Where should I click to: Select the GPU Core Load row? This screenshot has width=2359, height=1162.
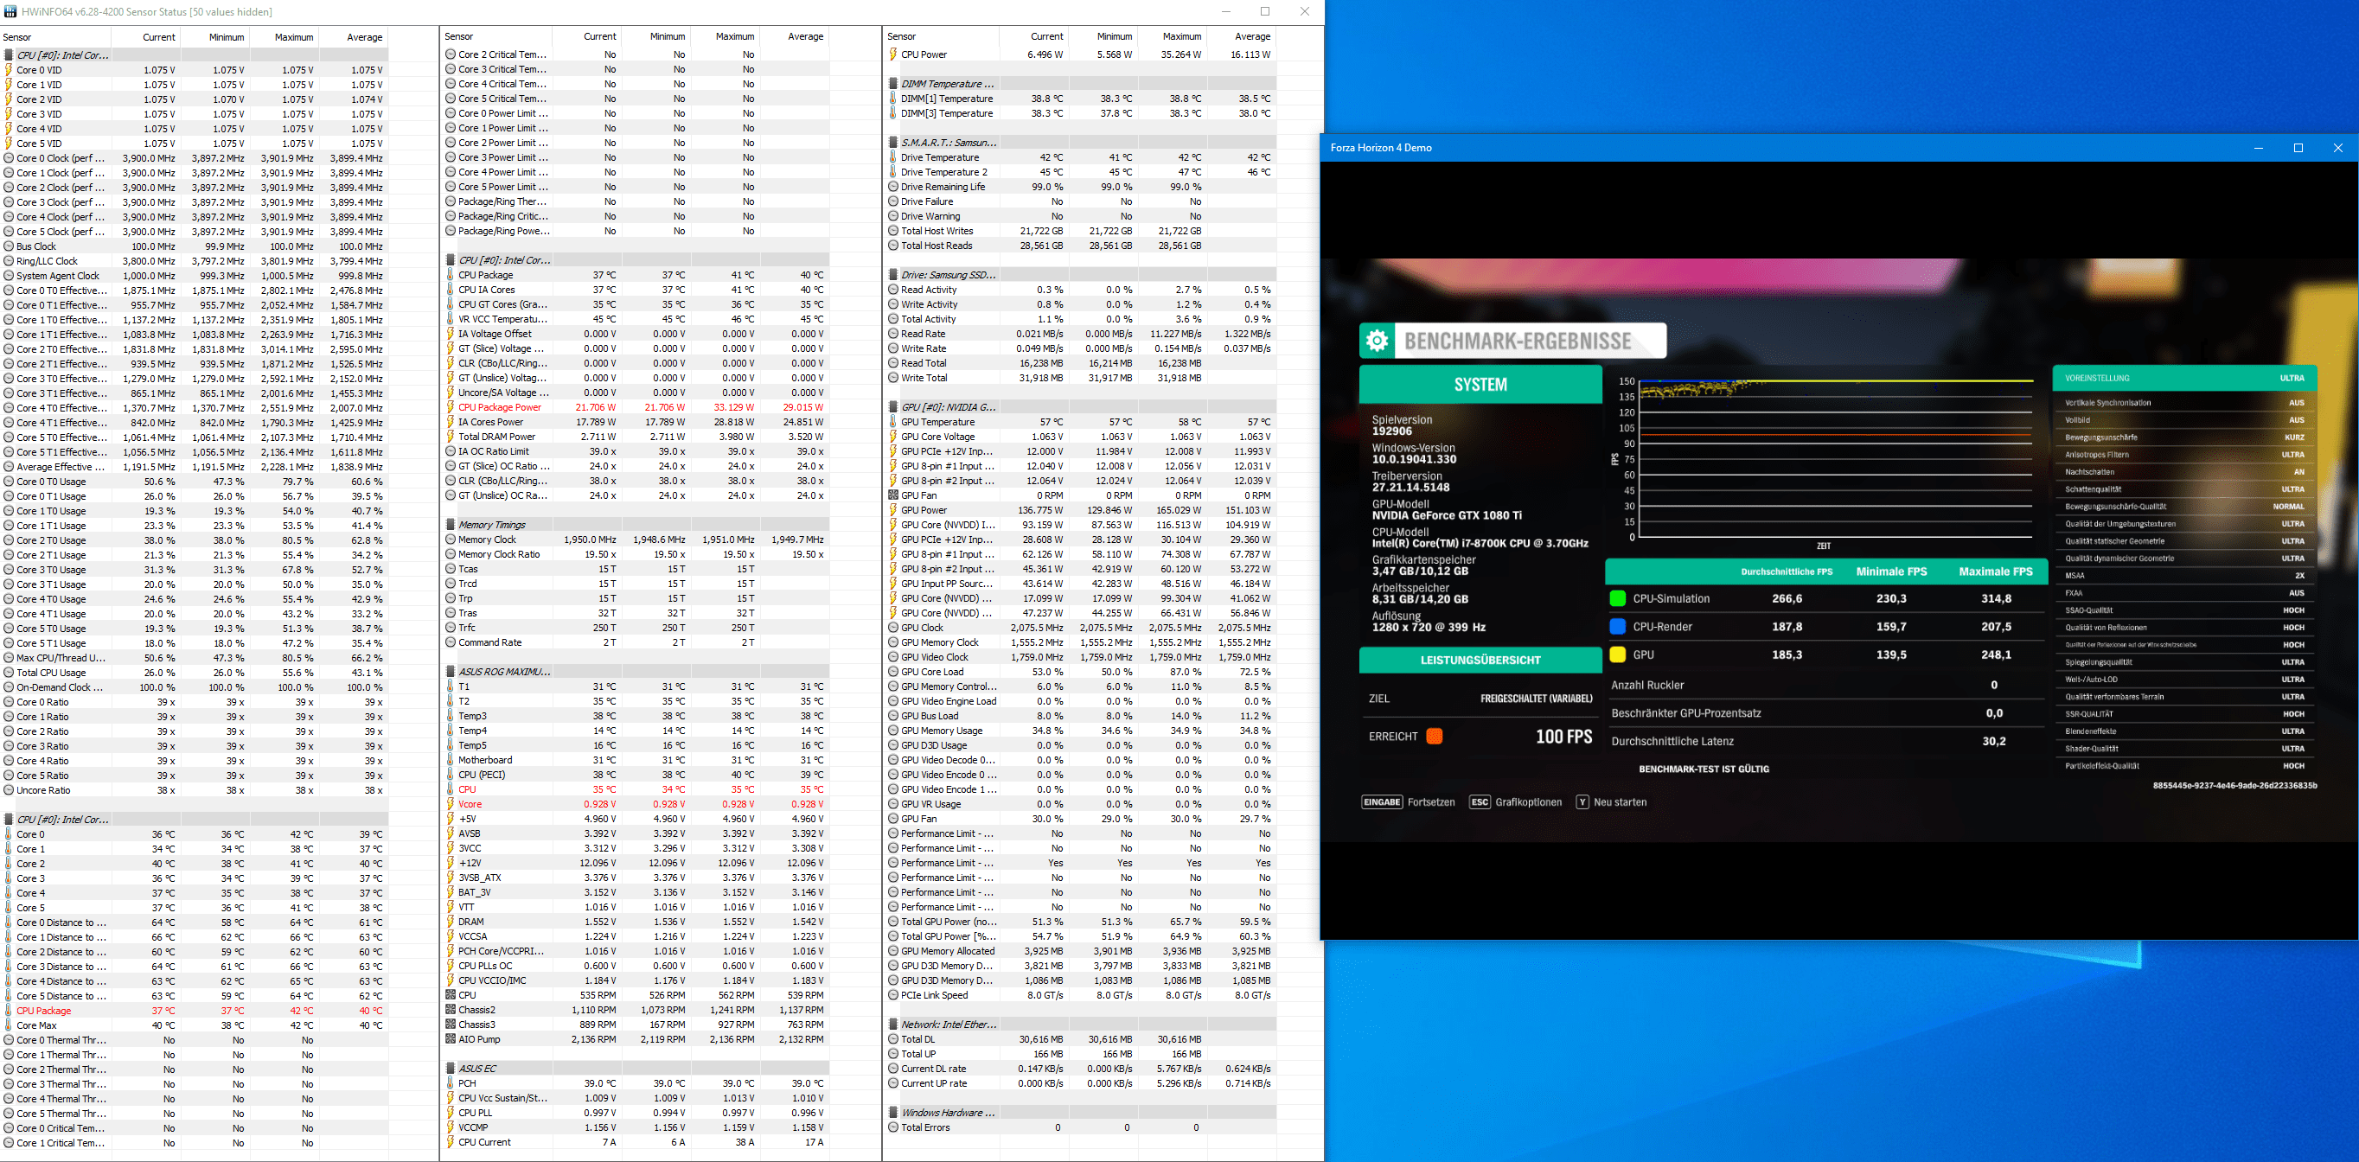[x=1080, y=672]
